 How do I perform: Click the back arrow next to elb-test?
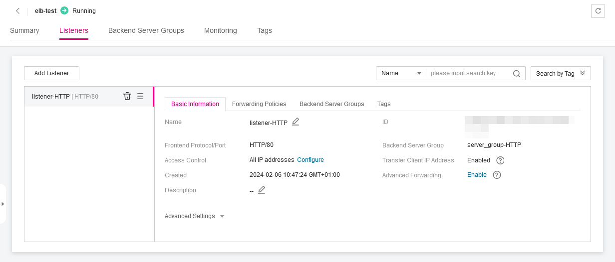18,11
